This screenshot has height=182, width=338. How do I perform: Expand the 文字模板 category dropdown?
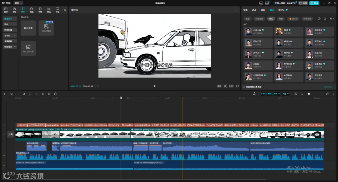click(10, 41)
